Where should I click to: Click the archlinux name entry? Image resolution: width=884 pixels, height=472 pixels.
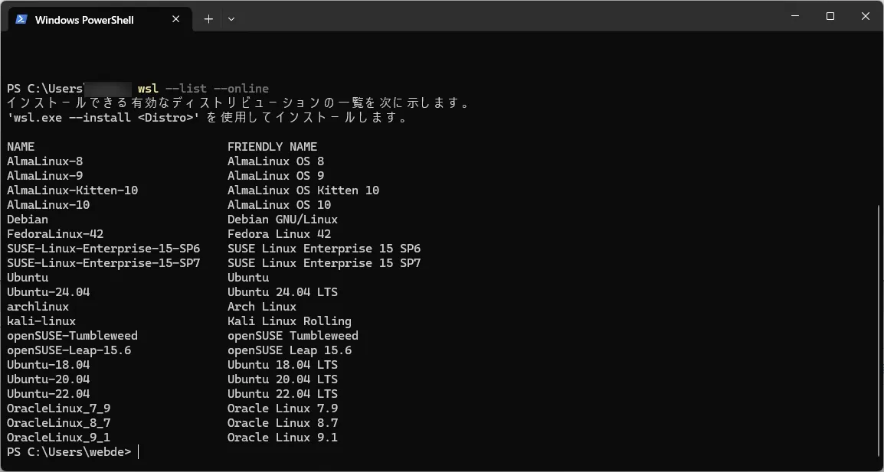pos(38,307)
